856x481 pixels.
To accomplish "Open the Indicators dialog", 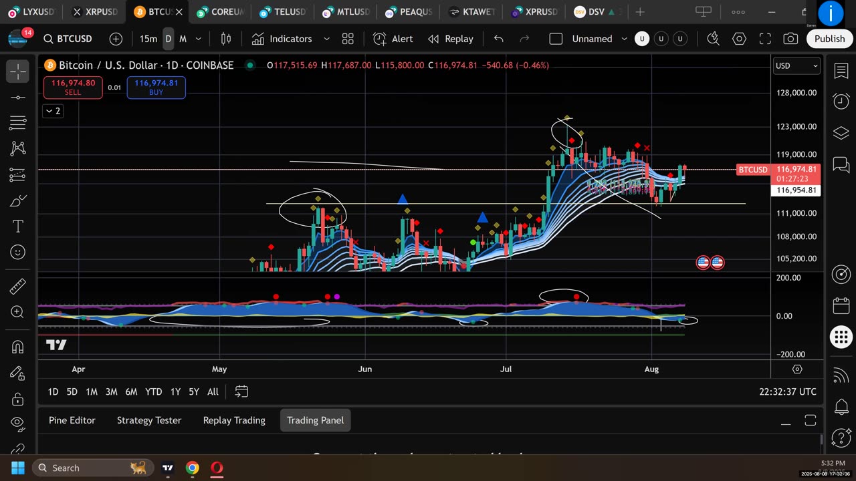I will coord(282,39).
